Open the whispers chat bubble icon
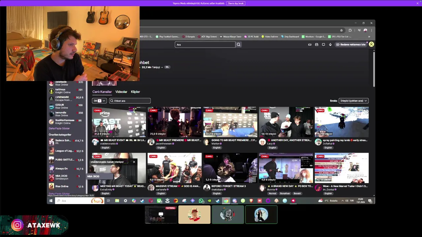 click(323, 44)
